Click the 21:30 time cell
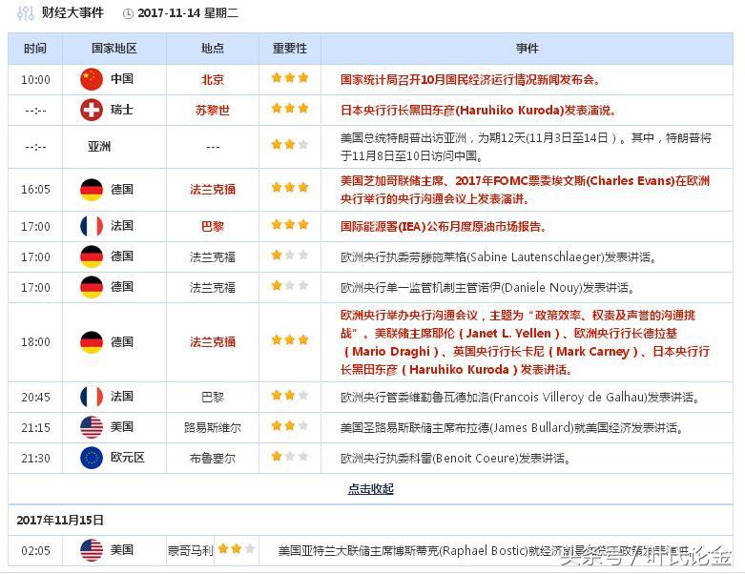The image size is (745, 574). [x=35, y=459]
